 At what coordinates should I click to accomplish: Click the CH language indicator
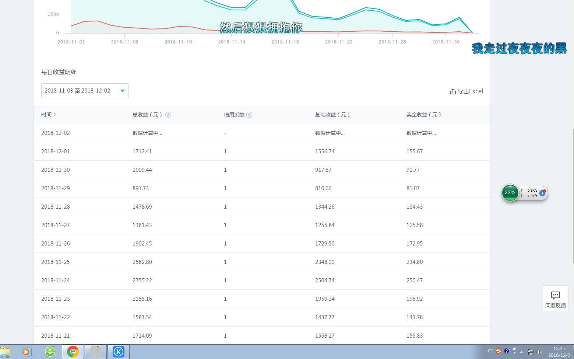(x=490, y=351)
